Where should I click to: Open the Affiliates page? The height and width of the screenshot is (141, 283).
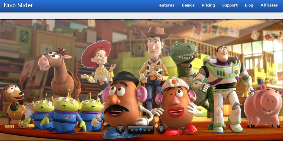(x=269, y=5)
